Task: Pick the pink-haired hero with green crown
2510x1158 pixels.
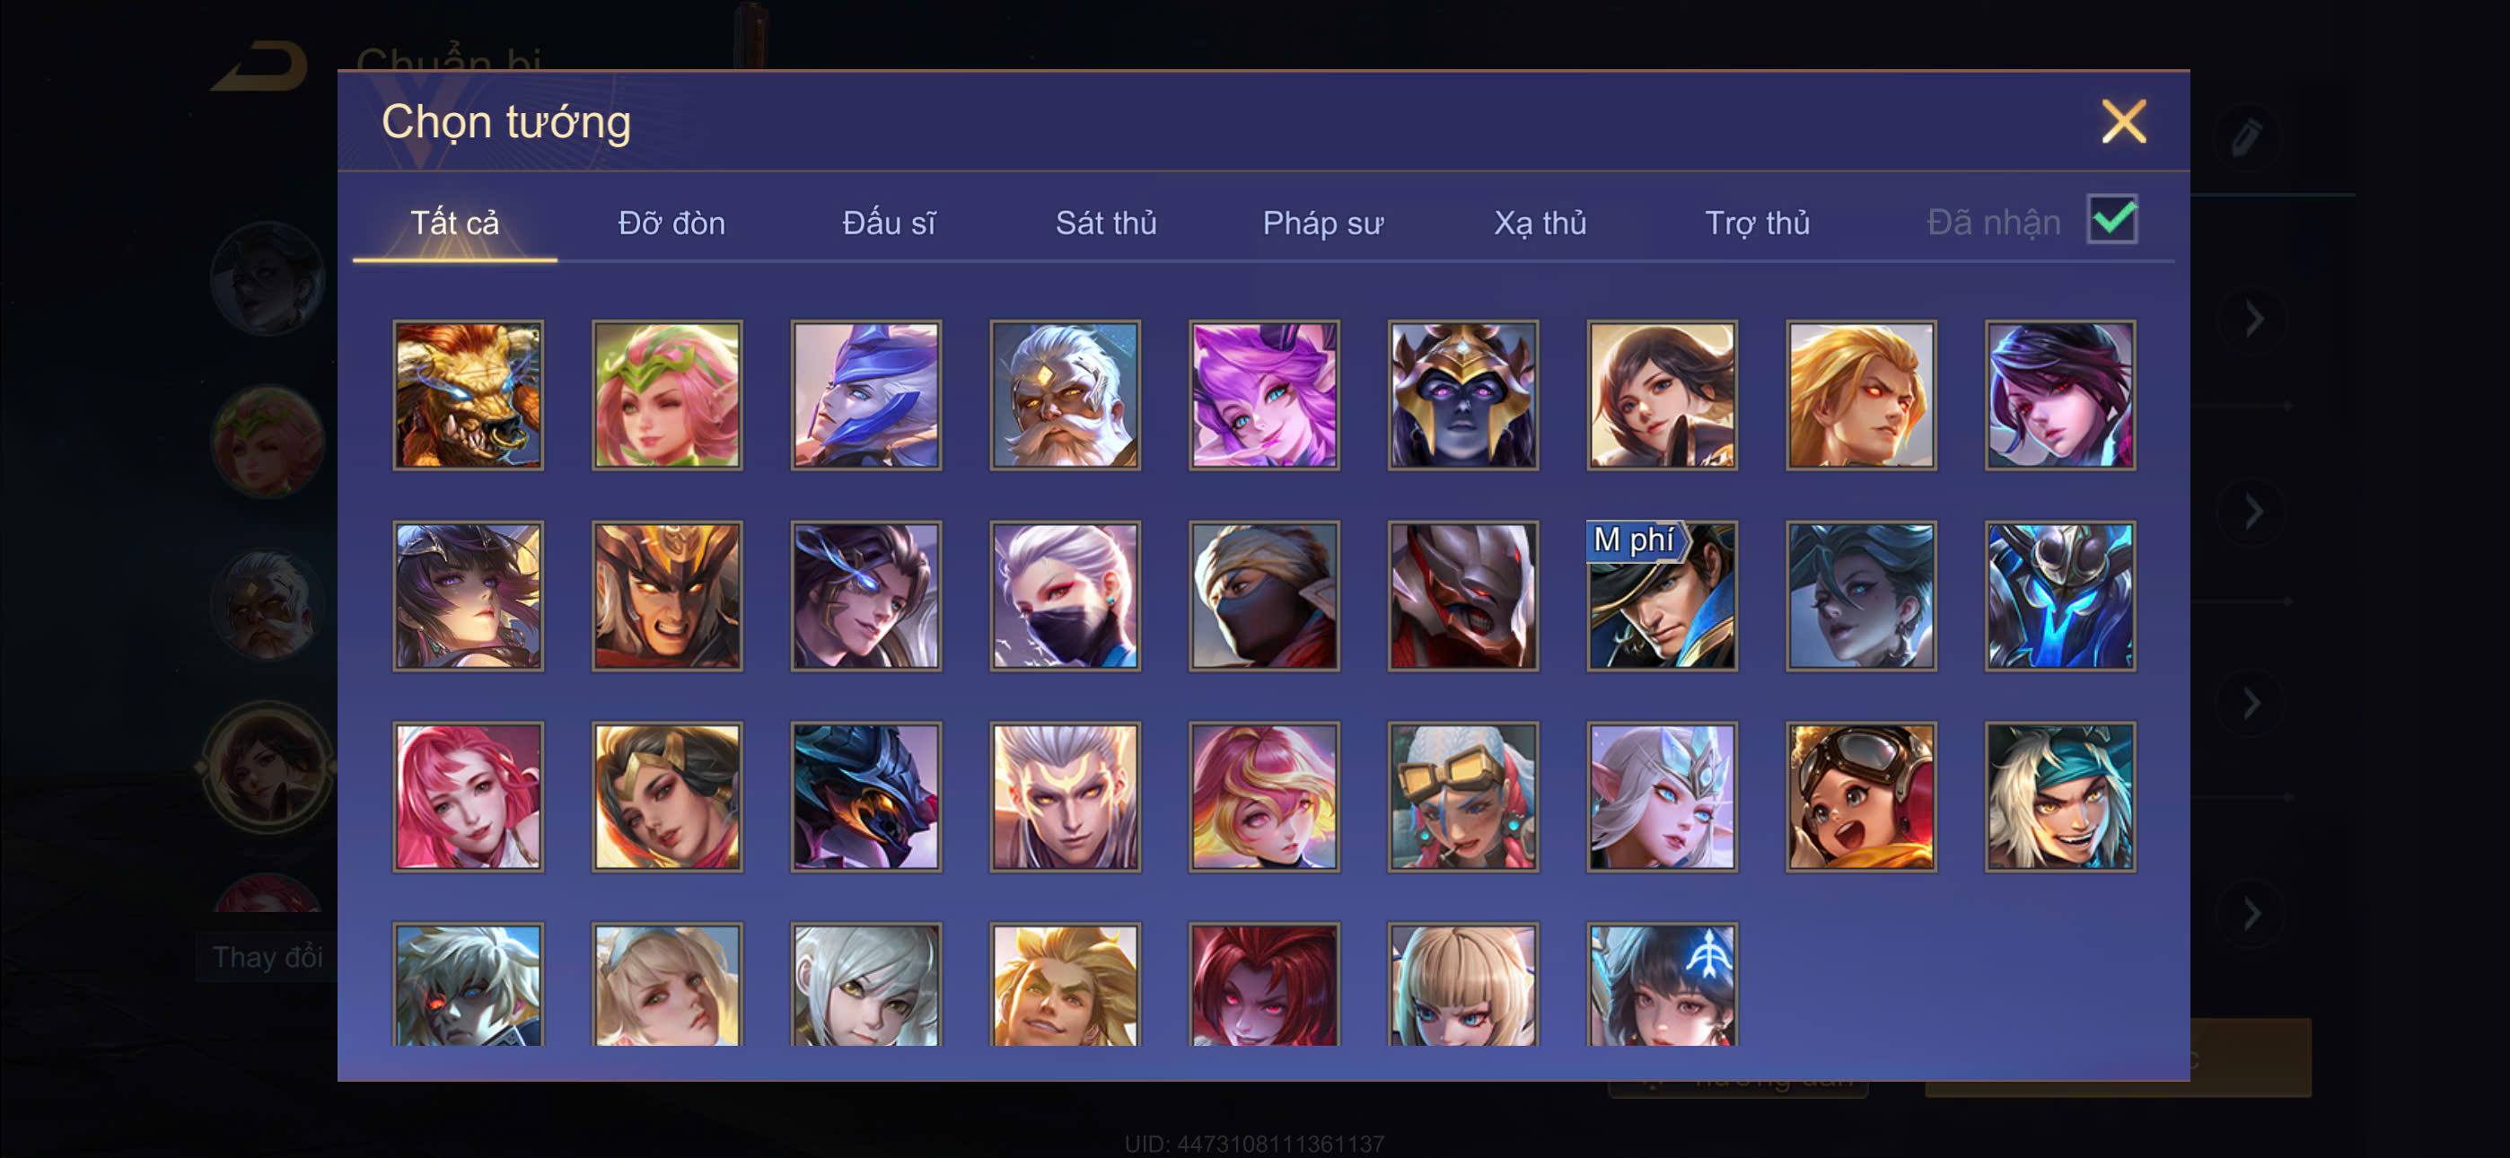Action: tap(666, 395)
